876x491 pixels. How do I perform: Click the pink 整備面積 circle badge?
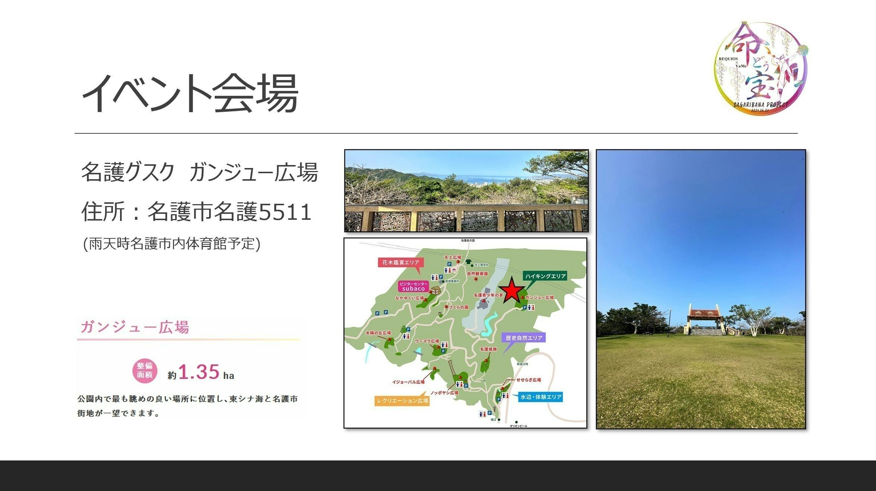(x=145, y=371)
